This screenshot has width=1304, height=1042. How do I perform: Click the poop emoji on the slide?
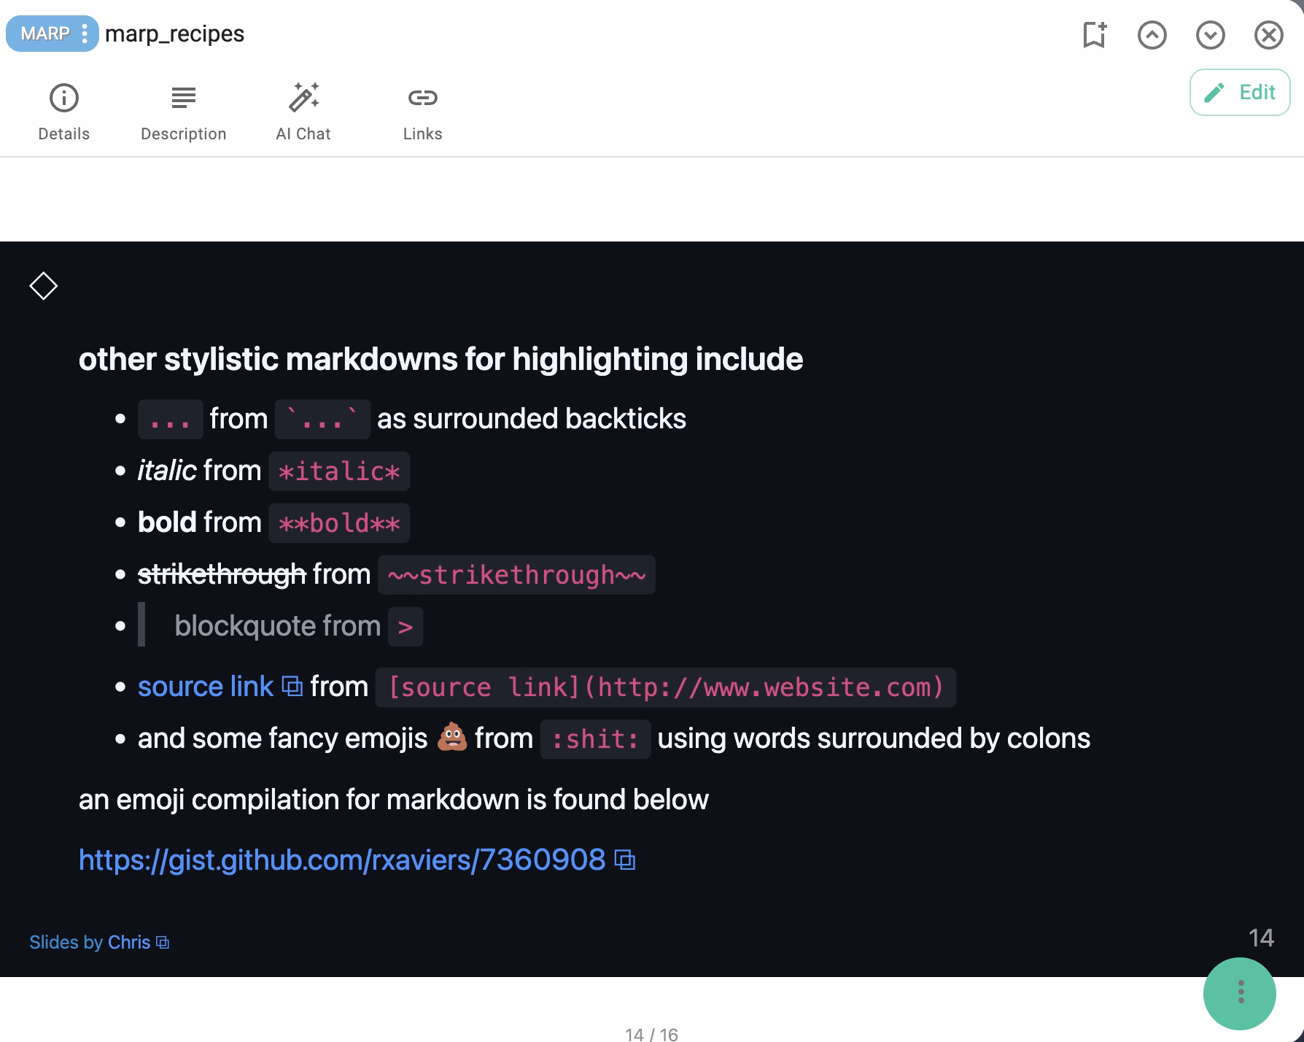(x=451, y=737)
